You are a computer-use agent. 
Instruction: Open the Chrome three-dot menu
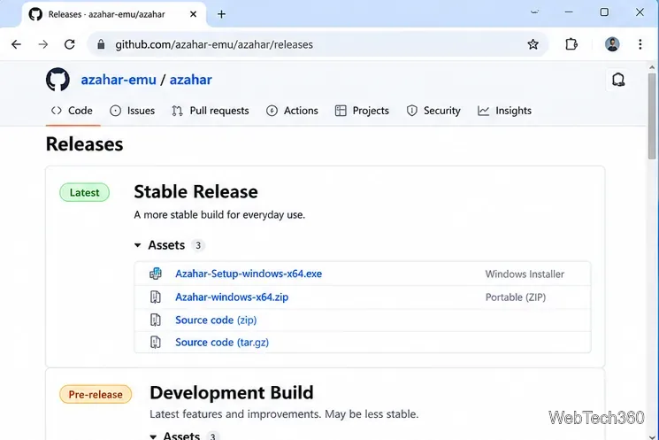640,44
